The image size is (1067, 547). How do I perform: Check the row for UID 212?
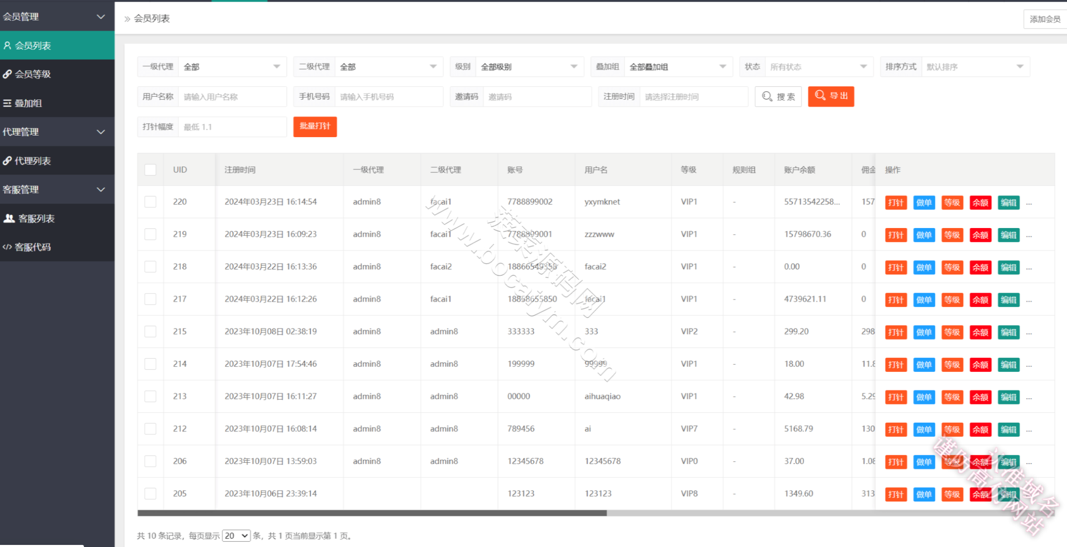tap(150, 429)
